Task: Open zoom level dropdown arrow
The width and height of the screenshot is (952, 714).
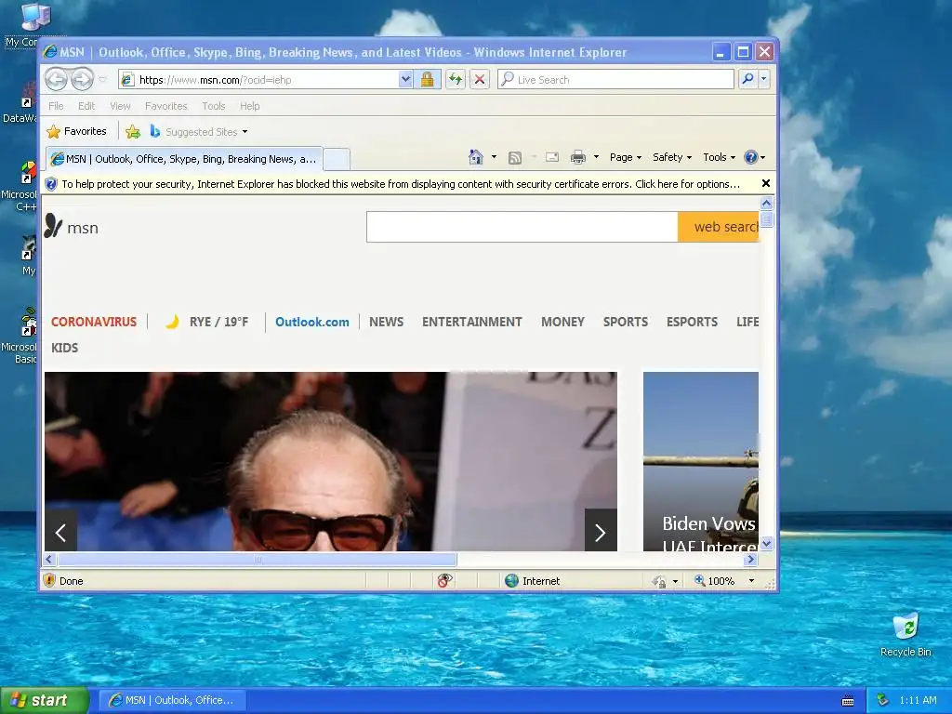Action: [751, 581]
